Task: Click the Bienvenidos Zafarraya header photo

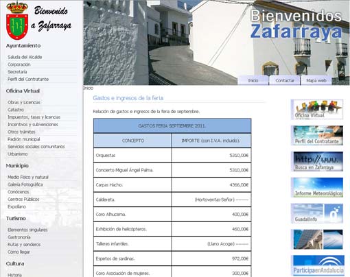Action: (x=217, y=43)
